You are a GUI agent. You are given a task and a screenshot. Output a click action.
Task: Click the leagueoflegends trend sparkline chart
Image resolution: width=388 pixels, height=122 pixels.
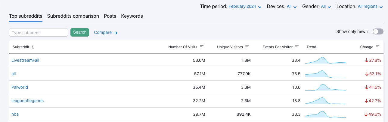pyautogui.click(x=325, y=101)
